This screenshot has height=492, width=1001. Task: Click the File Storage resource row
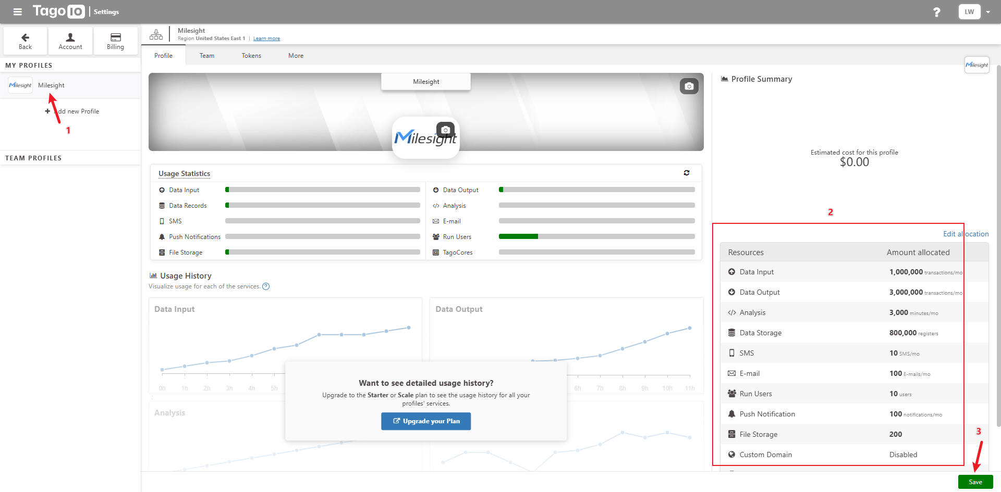pos(854,434)
